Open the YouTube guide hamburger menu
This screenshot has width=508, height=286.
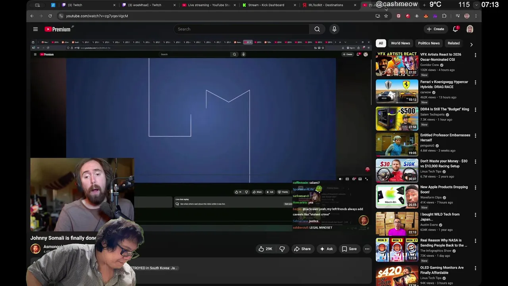[35, 29]
